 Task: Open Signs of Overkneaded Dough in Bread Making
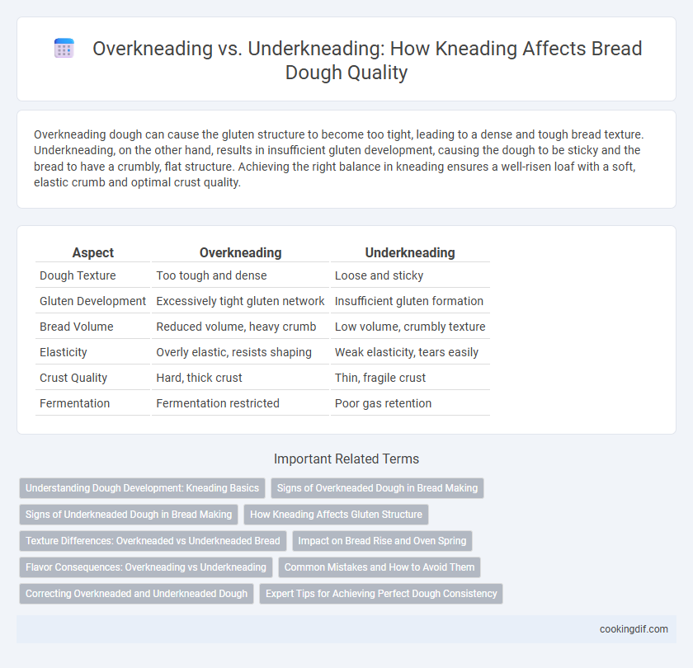click(378, 488)
